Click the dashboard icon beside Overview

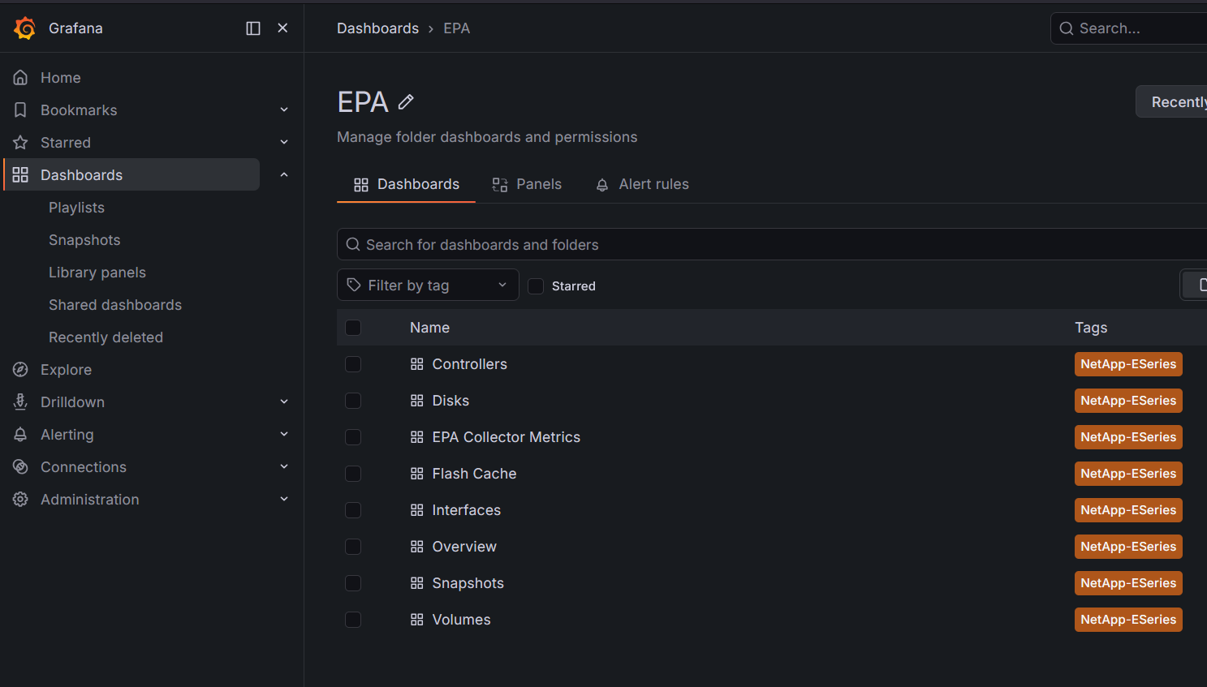417,547
